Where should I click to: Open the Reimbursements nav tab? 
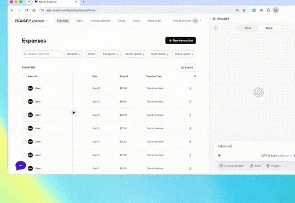[x=101, y=21]
